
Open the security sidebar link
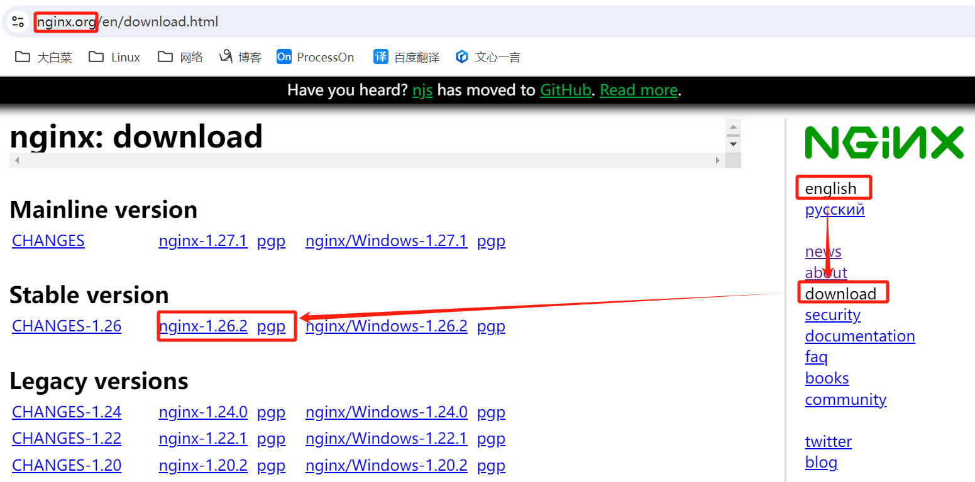click(832, 315)
